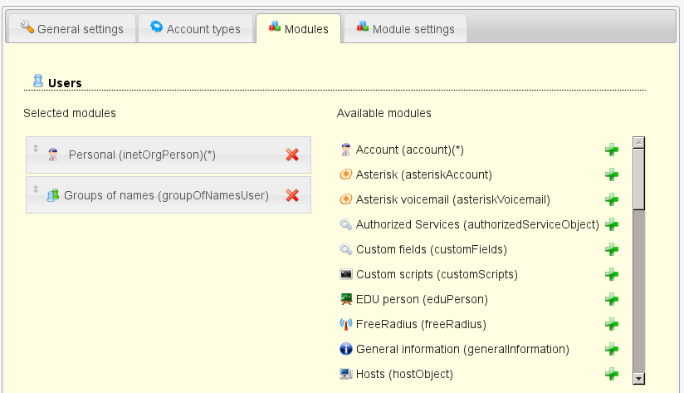Viewport: 684px width, 393px height.
Task: Click the Personal module drag handle
Action: [36, 149]
